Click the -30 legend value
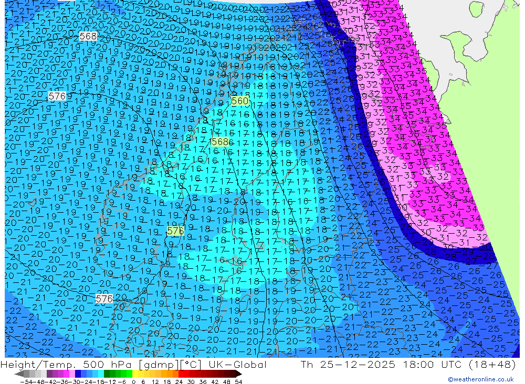 [x=75, y=382]
